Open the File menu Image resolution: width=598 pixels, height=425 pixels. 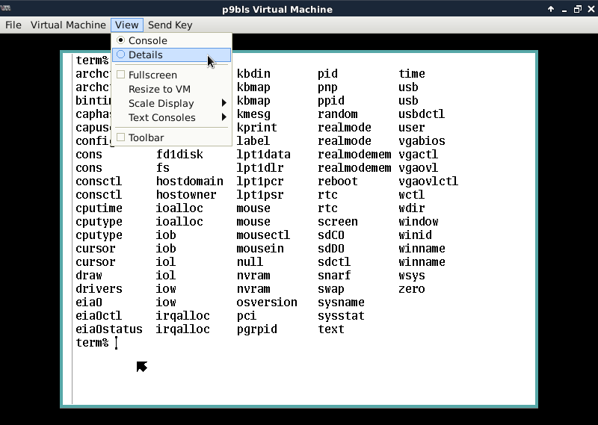coord(13,25)
